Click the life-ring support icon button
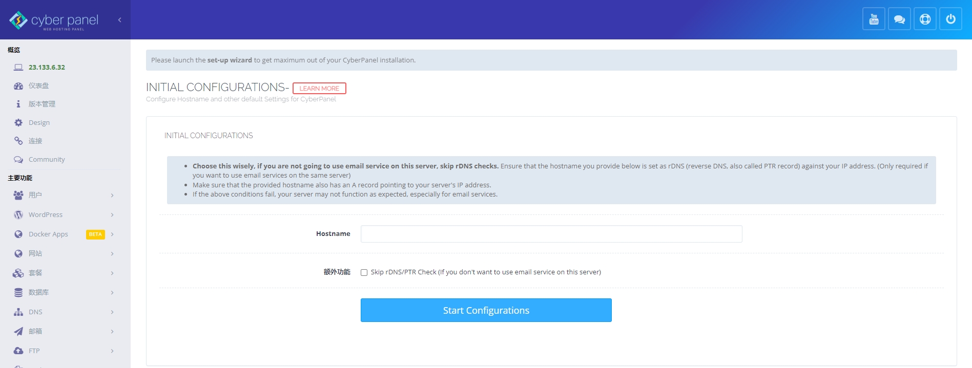 [925, 19]
